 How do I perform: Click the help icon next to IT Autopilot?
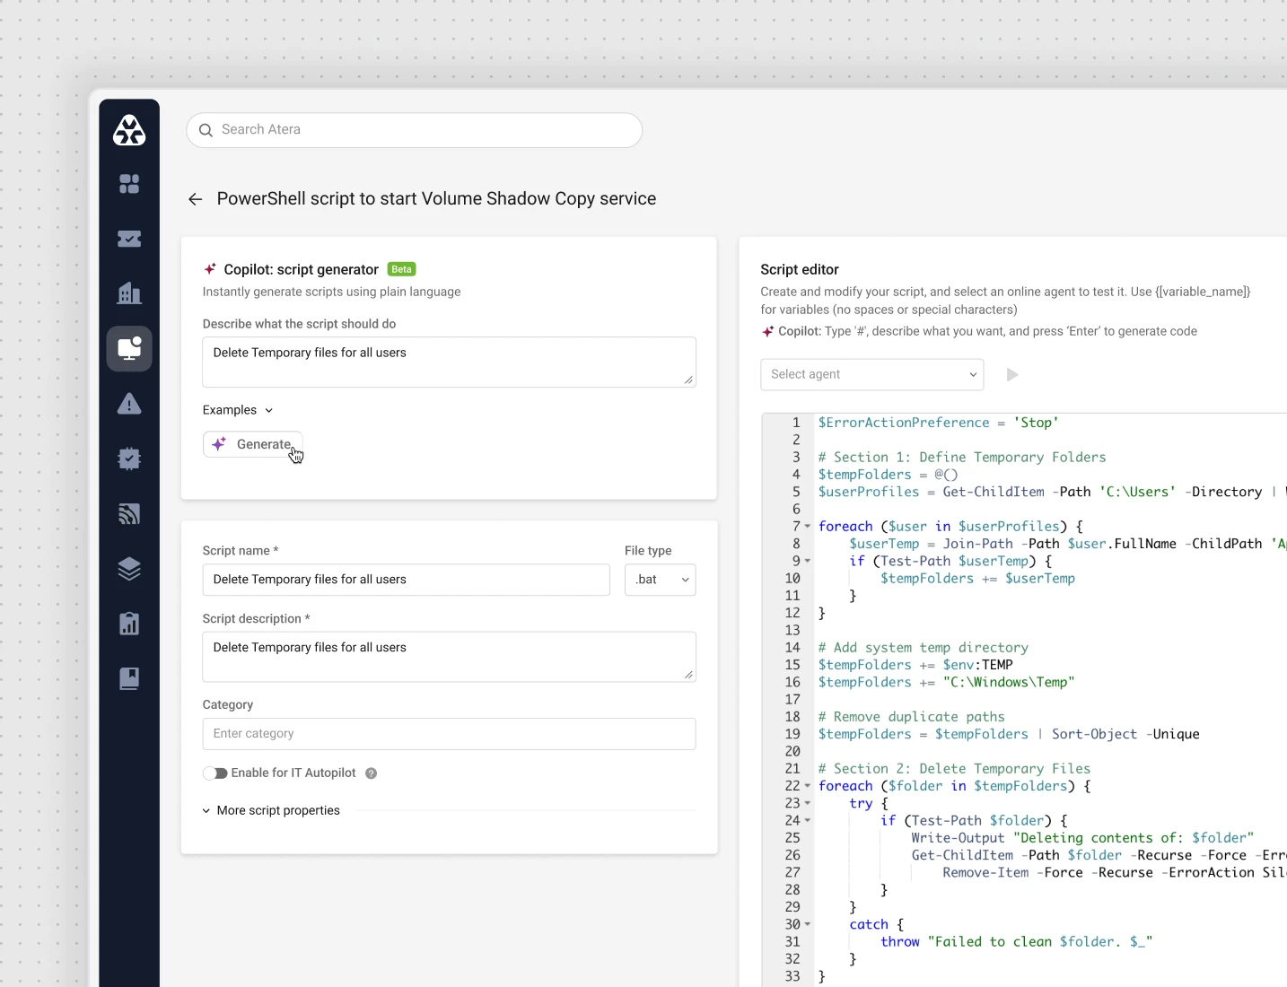coord(372,773)
